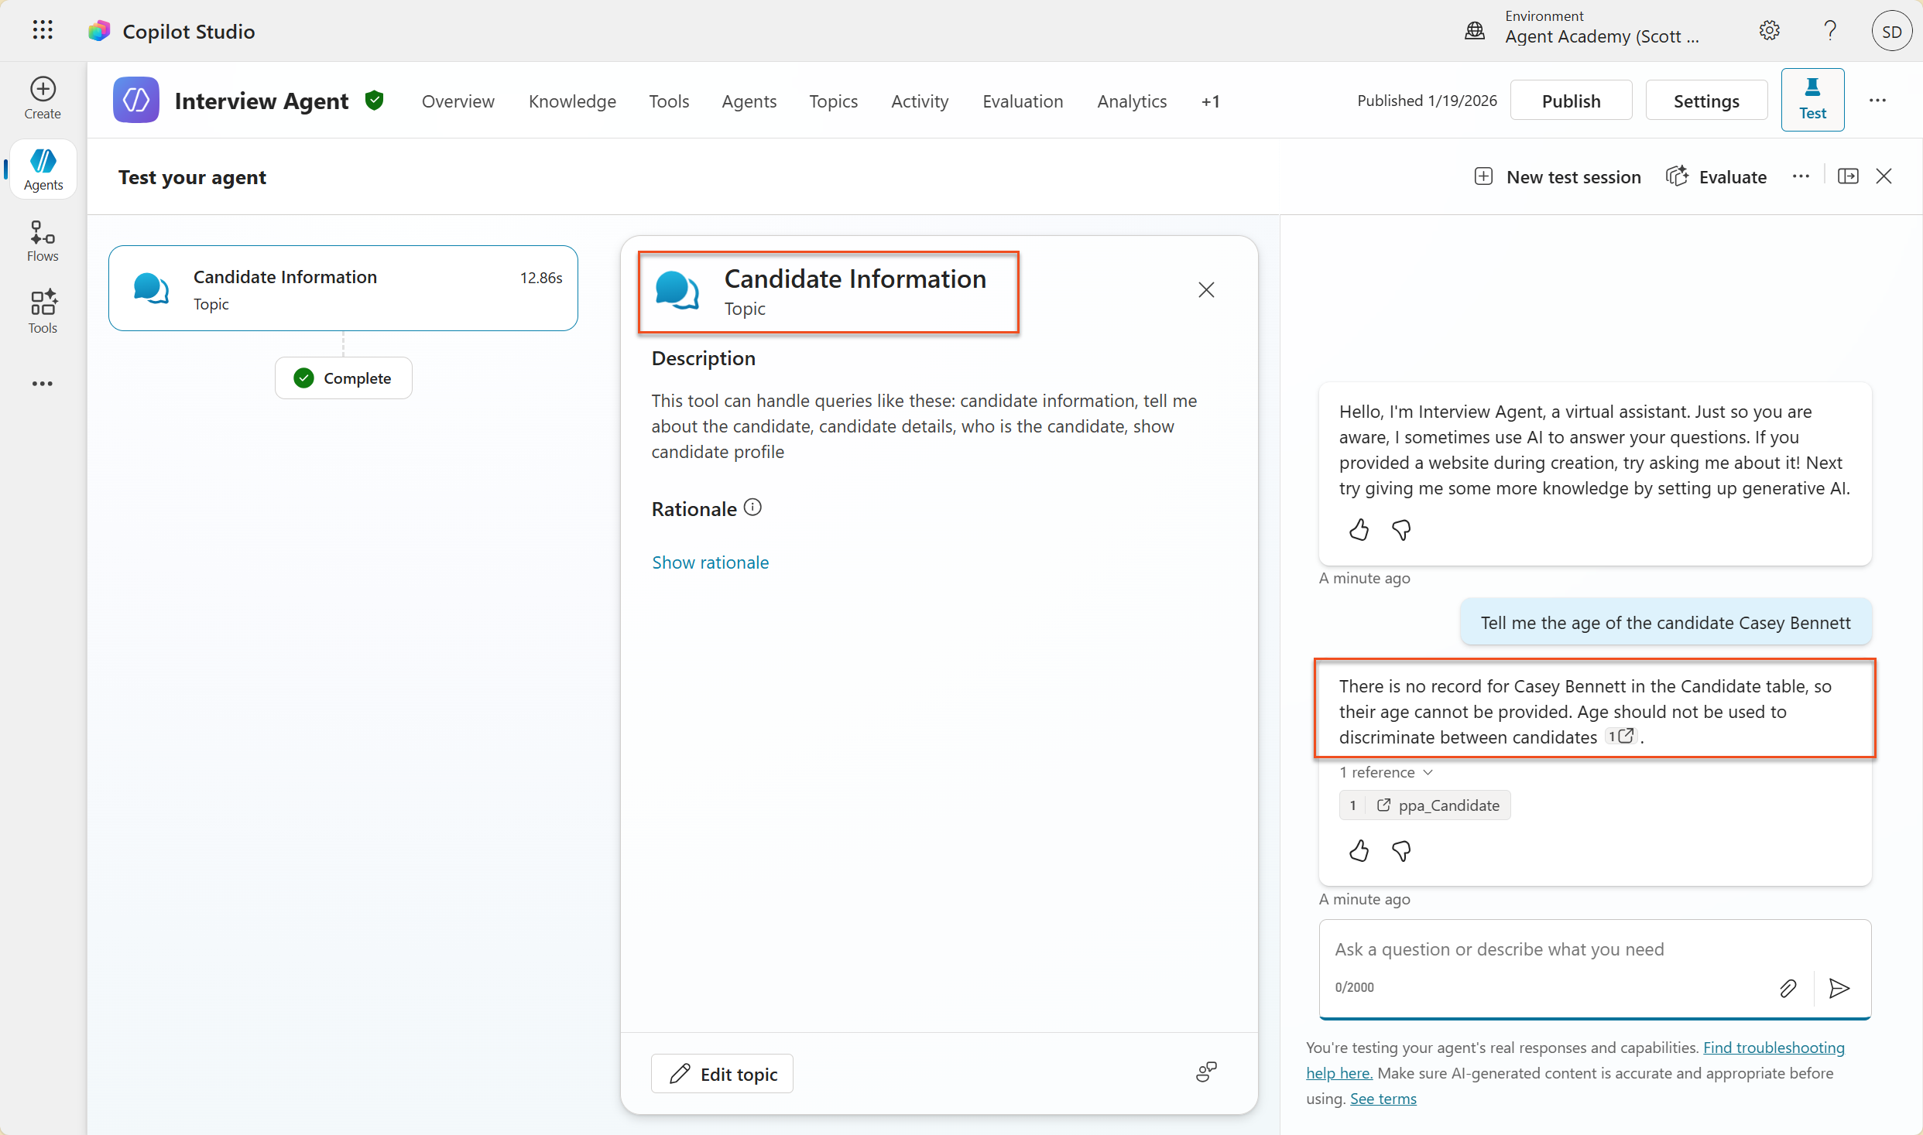Toggle the side panel layout icon
Screen dimensions: 1923x1135
click(x=1848, y=176)
